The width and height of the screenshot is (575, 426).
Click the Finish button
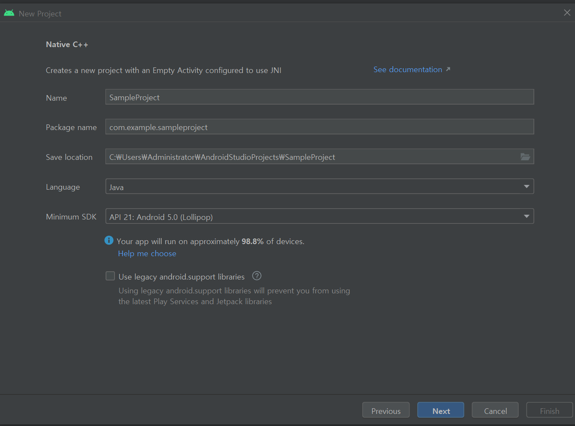(549, 410)
